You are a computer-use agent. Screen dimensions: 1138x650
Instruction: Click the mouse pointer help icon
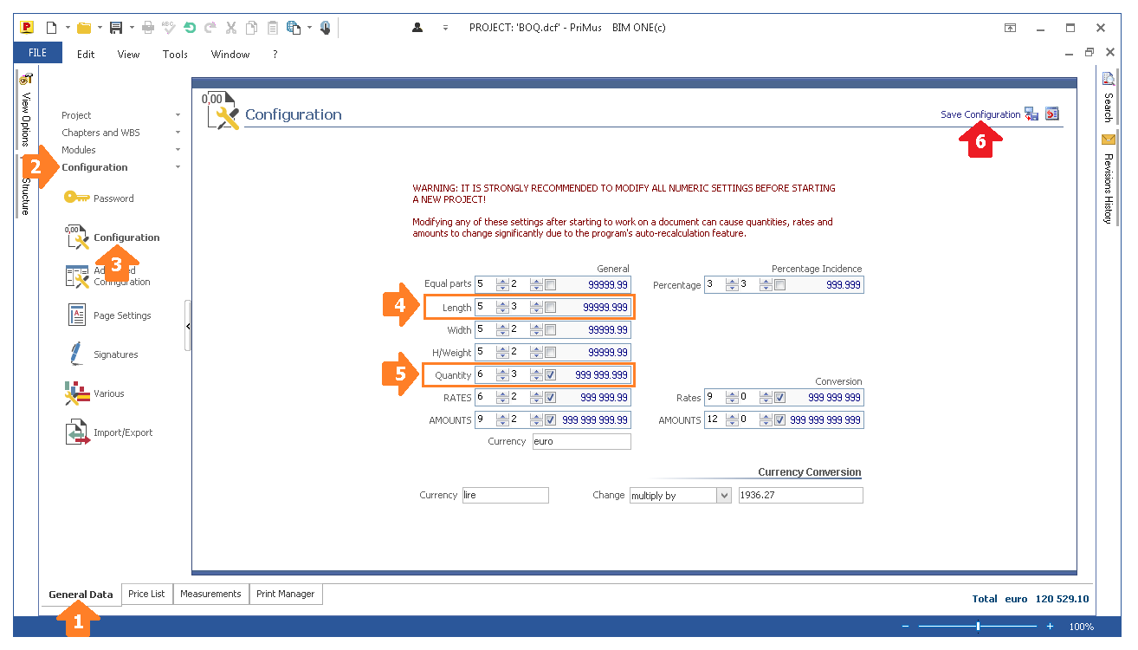pos(325,28)
